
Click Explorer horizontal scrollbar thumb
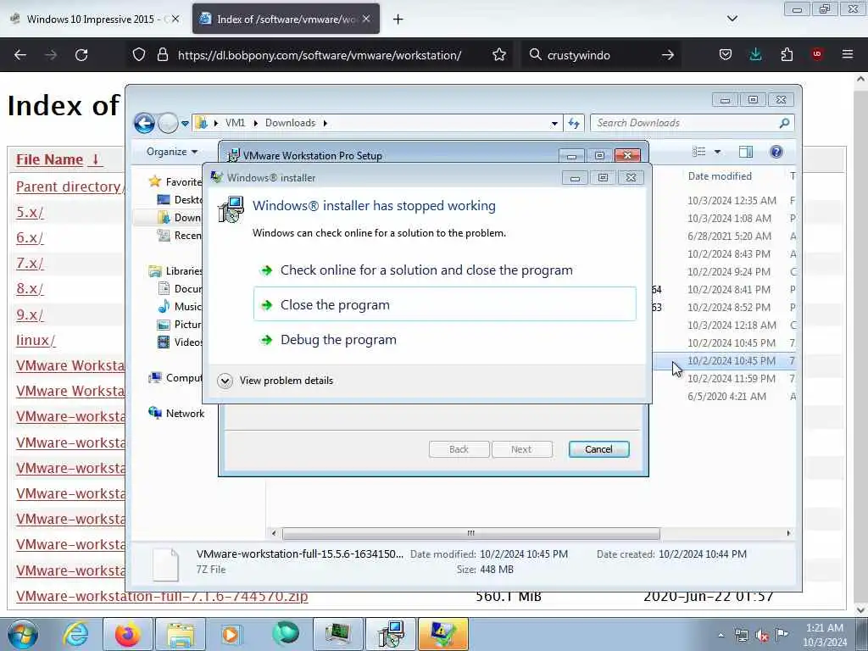[471, 533]
